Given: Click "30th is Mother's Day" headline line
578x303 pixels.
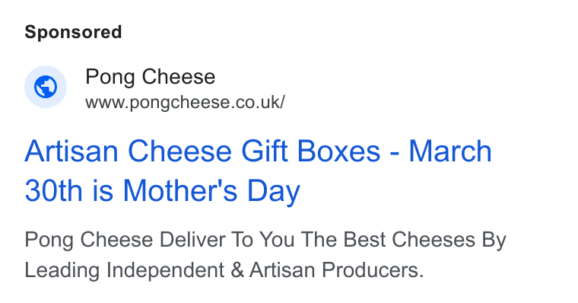Looking at the screenshot, I should point(163,190).
